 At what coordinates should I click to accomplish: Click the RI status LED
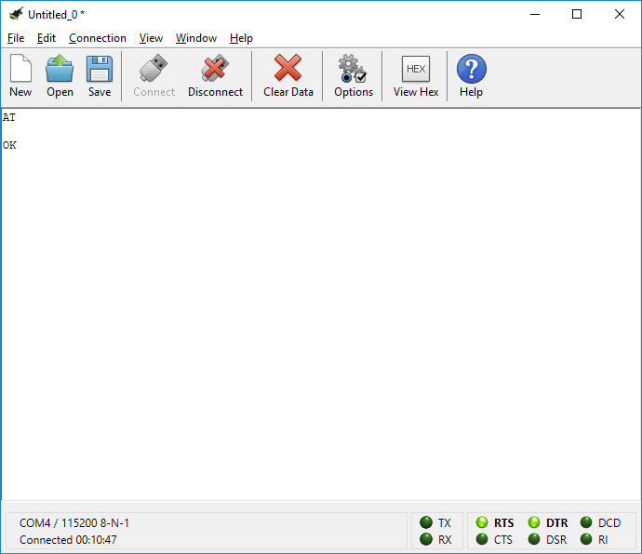click(586, 539)
